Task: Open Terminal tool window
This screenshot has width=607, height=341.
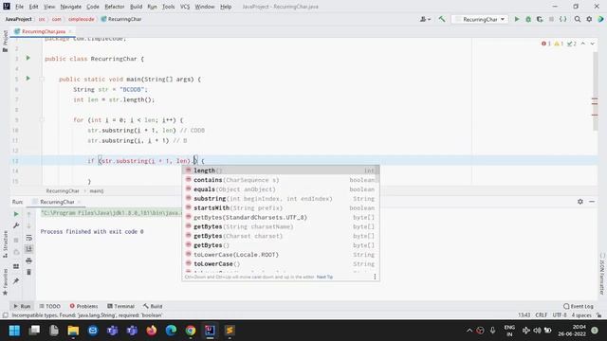Action: (x=120, y=306)
